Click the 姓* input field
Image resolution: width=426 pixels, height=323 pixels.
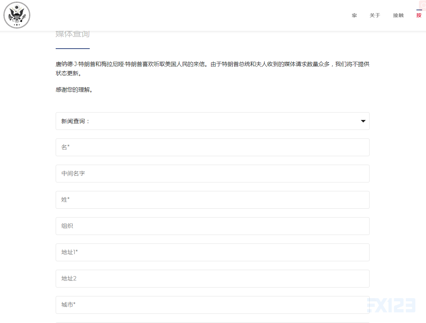pyautogui.click(x=212, y=200)
